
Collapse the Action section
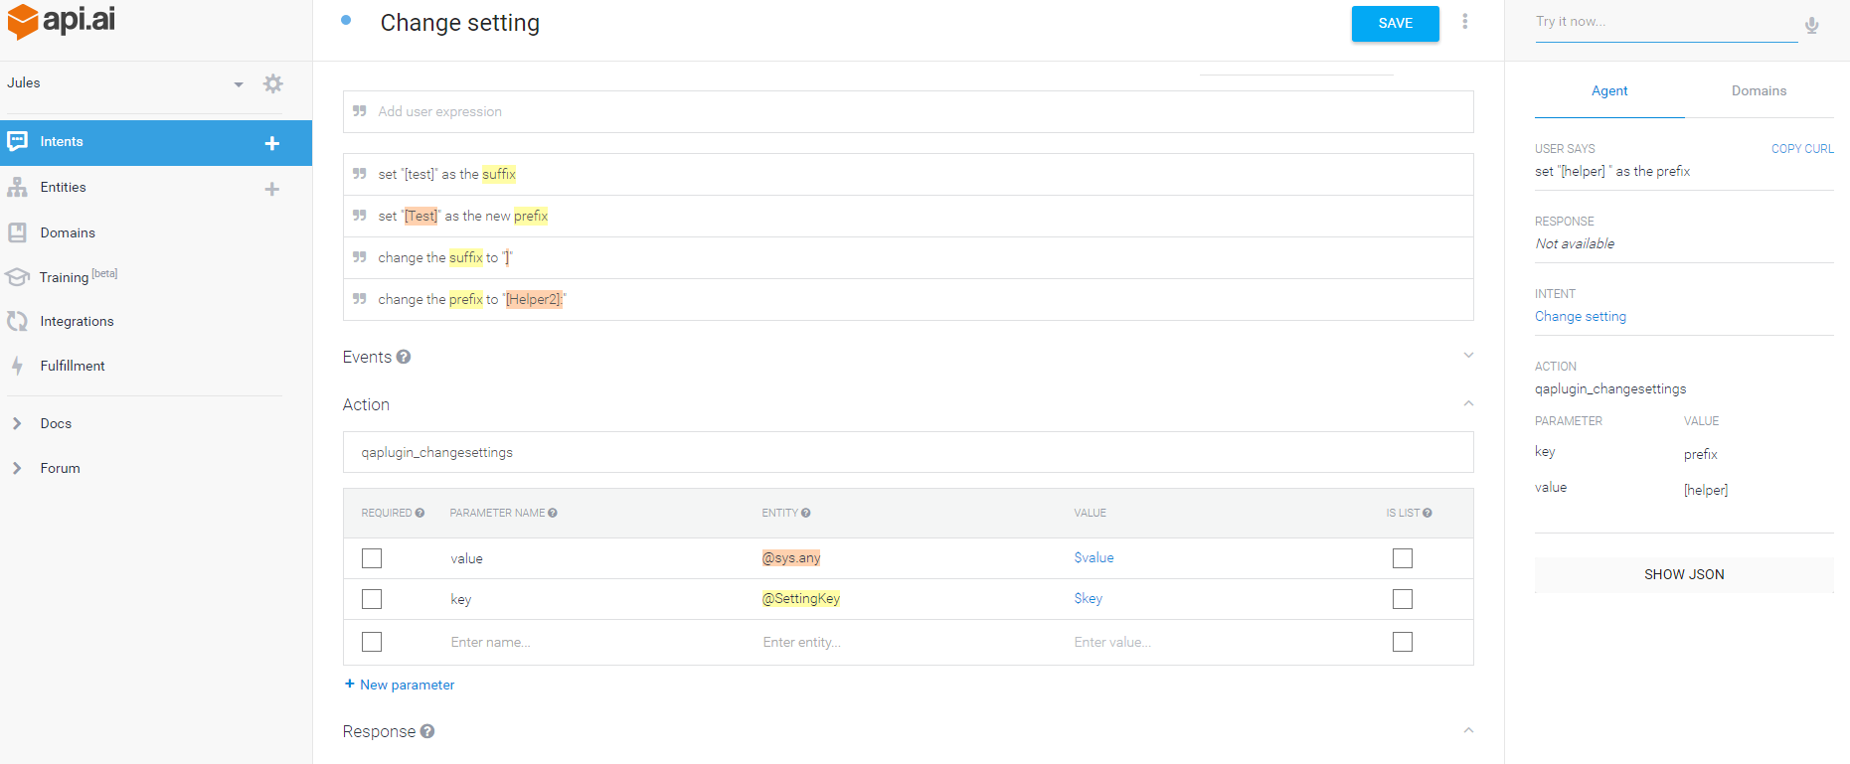coord(1468,403)
